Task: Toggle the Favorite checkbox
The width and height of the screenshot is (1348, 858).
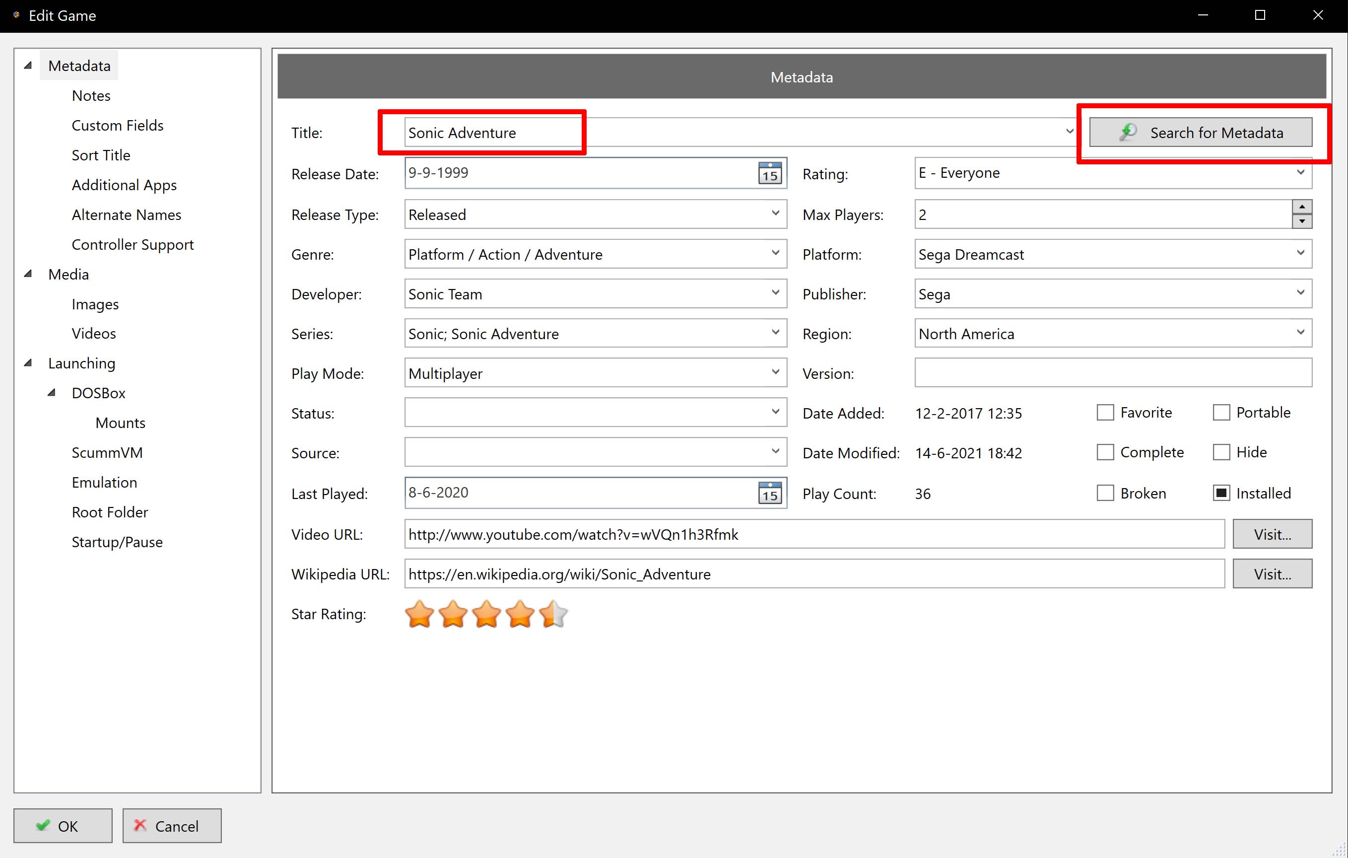Action: point(1105,413)
